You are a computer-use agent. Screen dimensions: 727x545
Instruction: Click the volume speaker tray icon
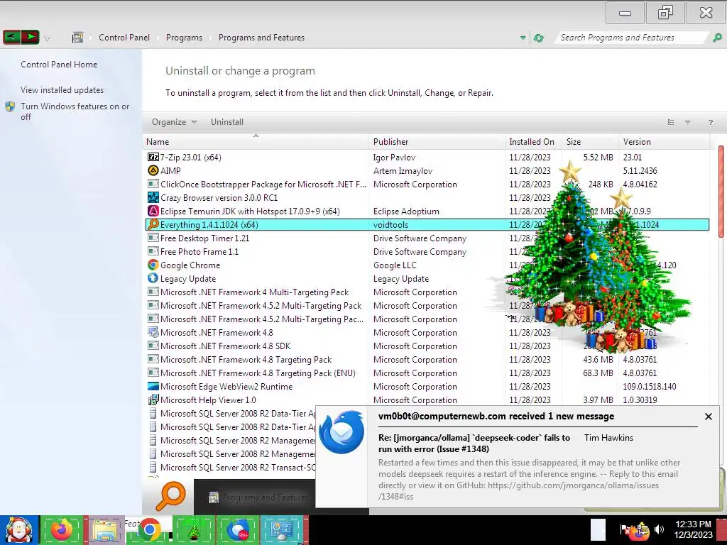(x=659, y=529)
